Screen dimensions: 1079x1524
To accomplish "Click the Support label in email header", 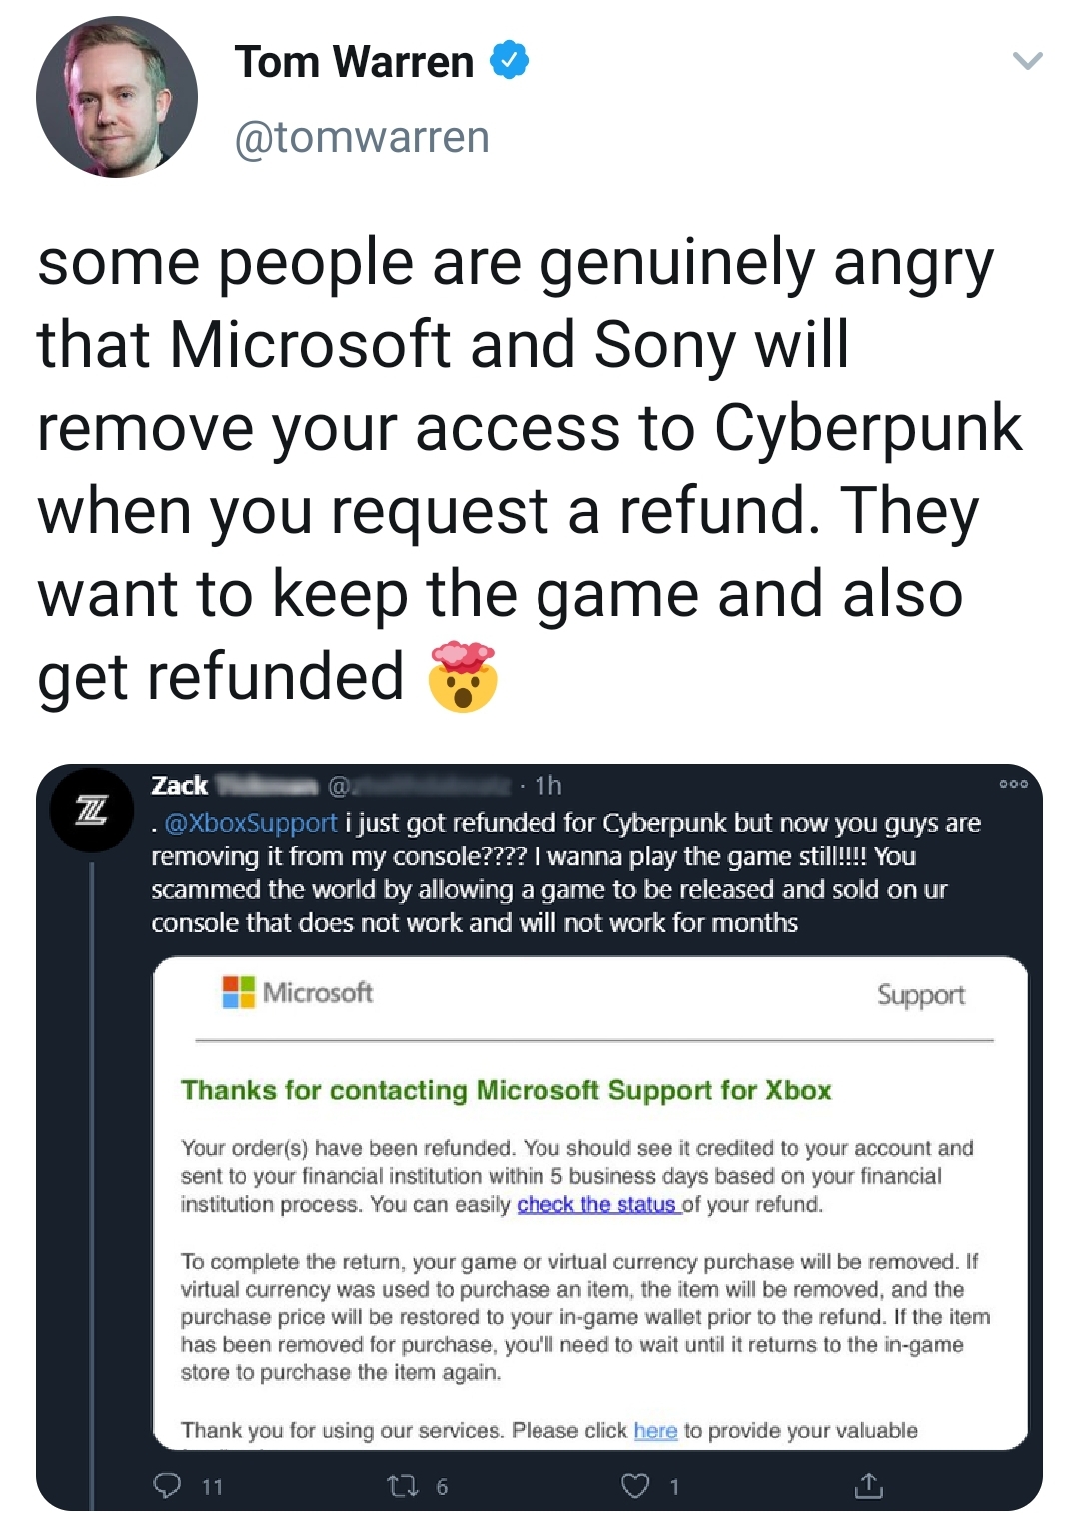I will click(x=920, y=995).
